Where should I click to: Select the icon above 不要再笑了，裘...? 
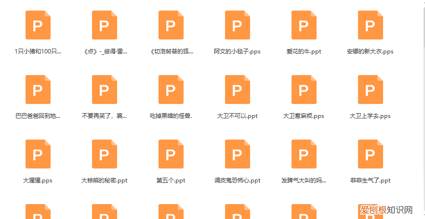point(105,90)
